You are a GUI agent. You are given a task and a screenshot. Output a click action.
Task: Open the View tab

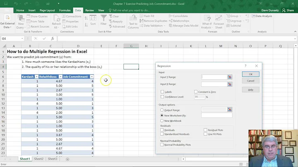tap(101, 10)
